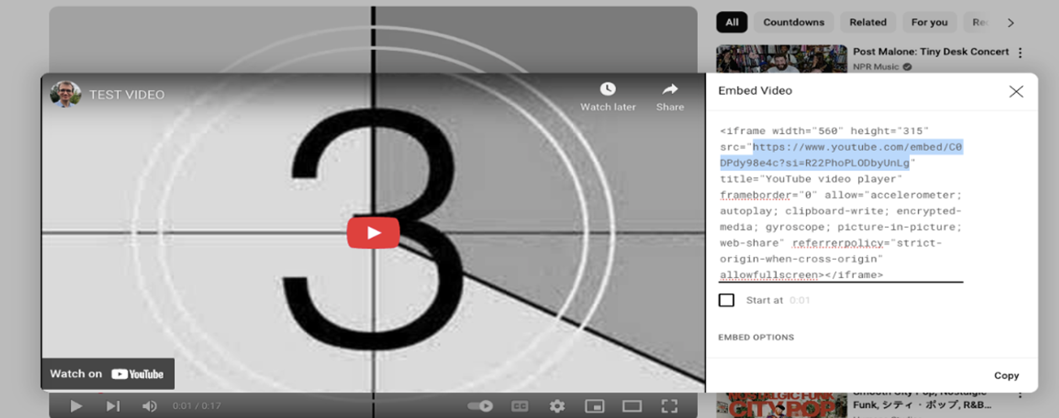Click the 0:01 / 0:17 time display
The height and width of the screenshot is (418, 1059).
[196, 406]
